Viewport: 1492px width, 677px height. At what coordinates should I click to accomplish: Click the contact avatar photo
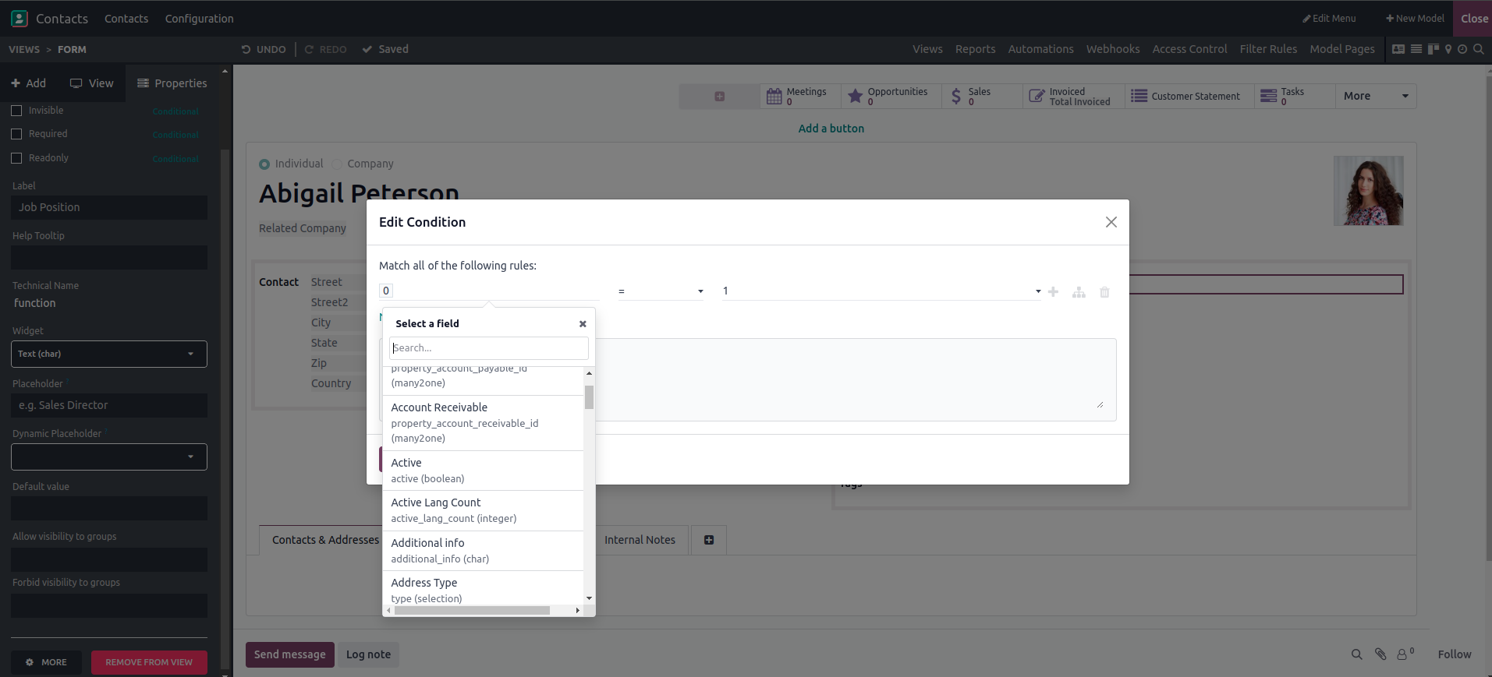click(1369, 191)
